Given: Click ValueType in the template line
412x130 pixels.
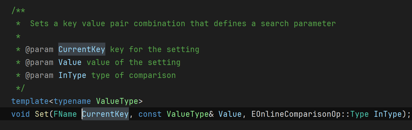Looking at the screenshot, I should (117, 101).
